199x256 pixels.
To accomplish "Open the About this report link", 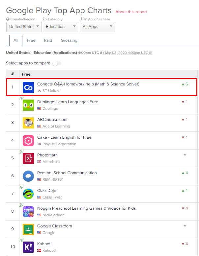I will tap(131, 12).
